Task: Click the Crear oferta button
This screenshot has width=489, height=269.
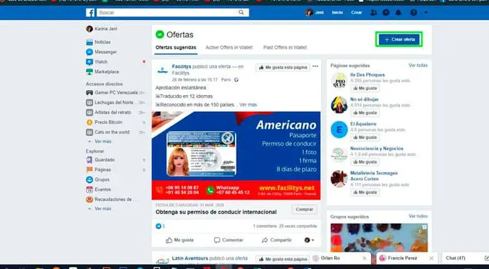Action: pyautogui.click(x=399, y=39)
